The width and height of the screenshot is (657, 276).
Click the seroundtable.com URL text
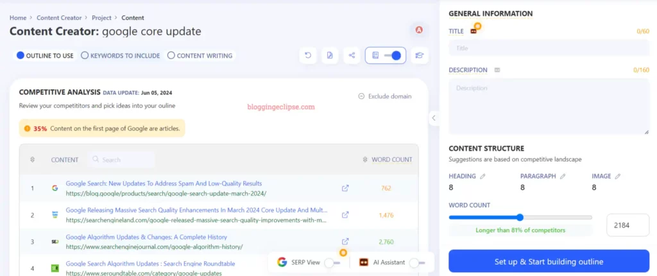144,273
